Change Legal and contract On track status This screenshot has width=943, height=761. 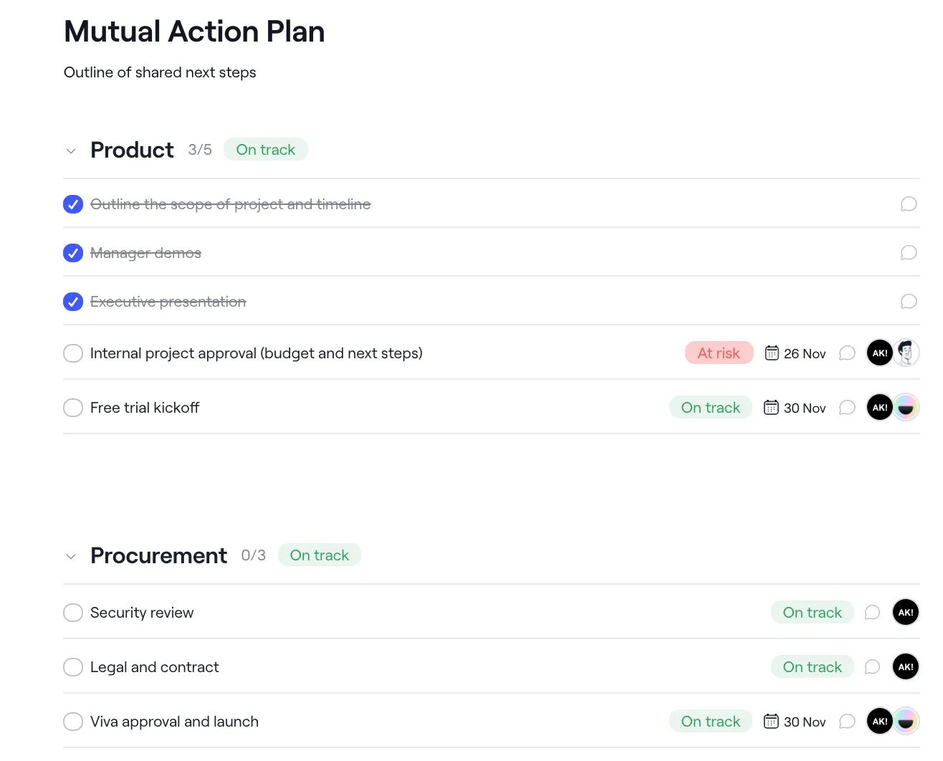(x=812, y=667)
